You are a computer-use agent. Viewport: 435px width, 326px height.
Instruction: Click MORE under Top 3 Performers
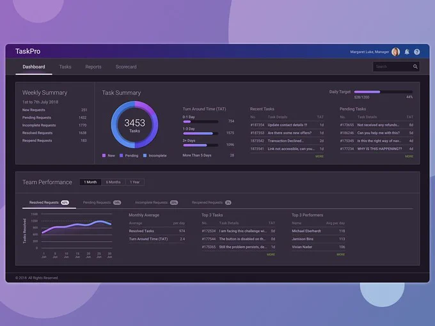point(341,254)
